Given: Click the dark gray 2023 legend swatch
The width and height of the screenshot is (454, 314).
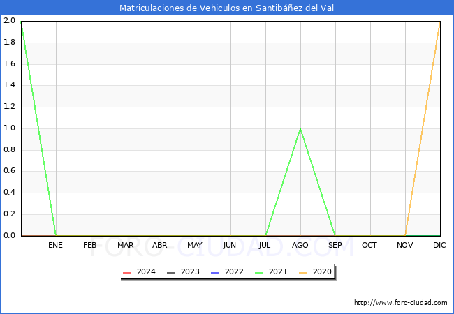Looking at the screenshot, I should click(171, 273).
